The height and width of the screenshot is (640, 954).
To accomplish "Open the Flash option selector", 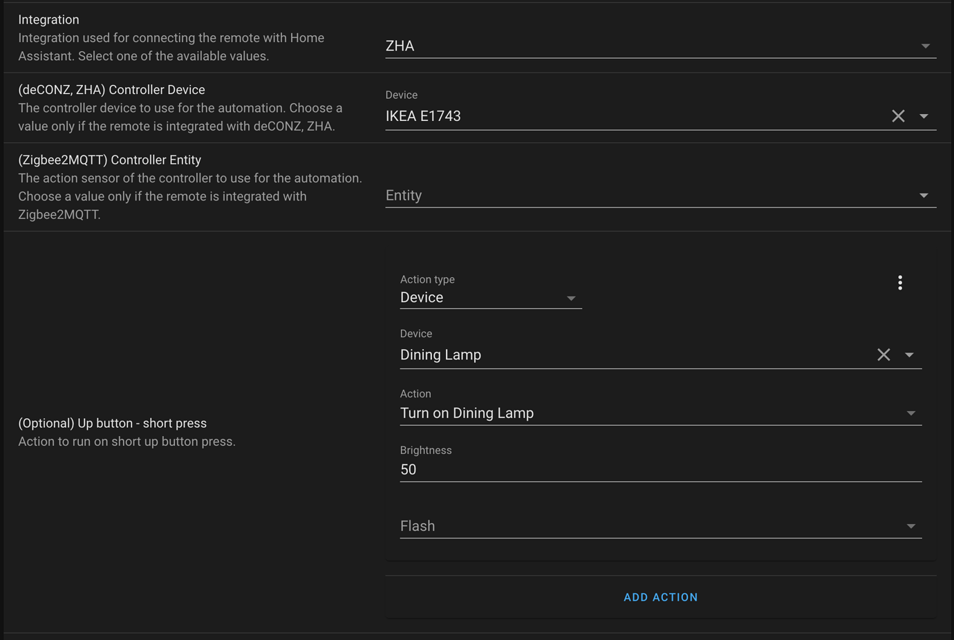I will pos(643,527).
